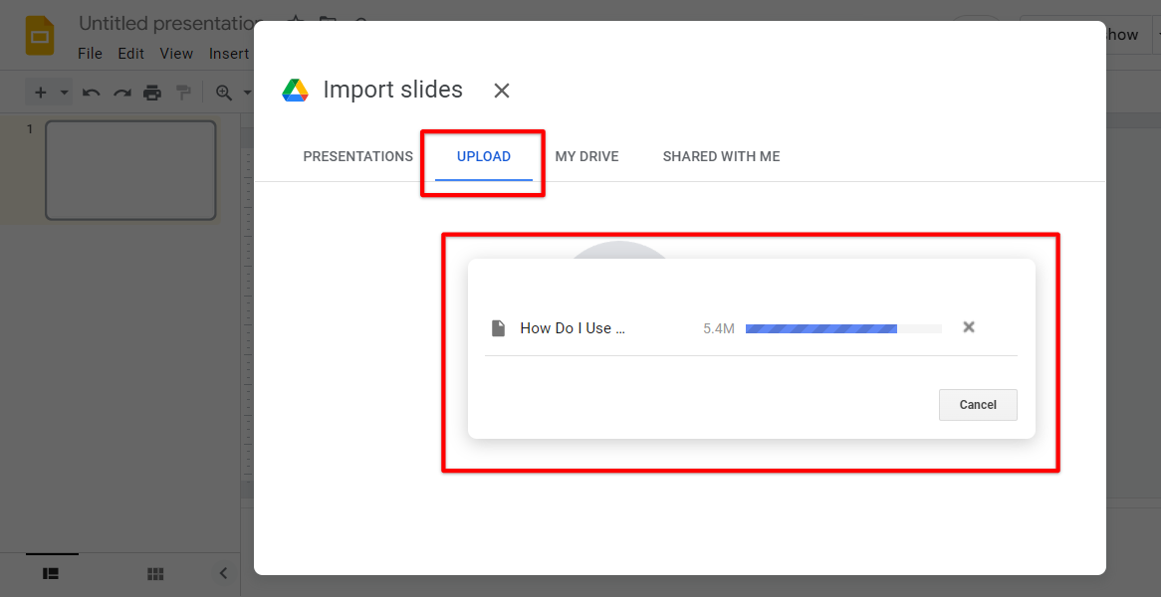Add a new slide with the plus icon
1161x597 pixels.
(41, 92)
